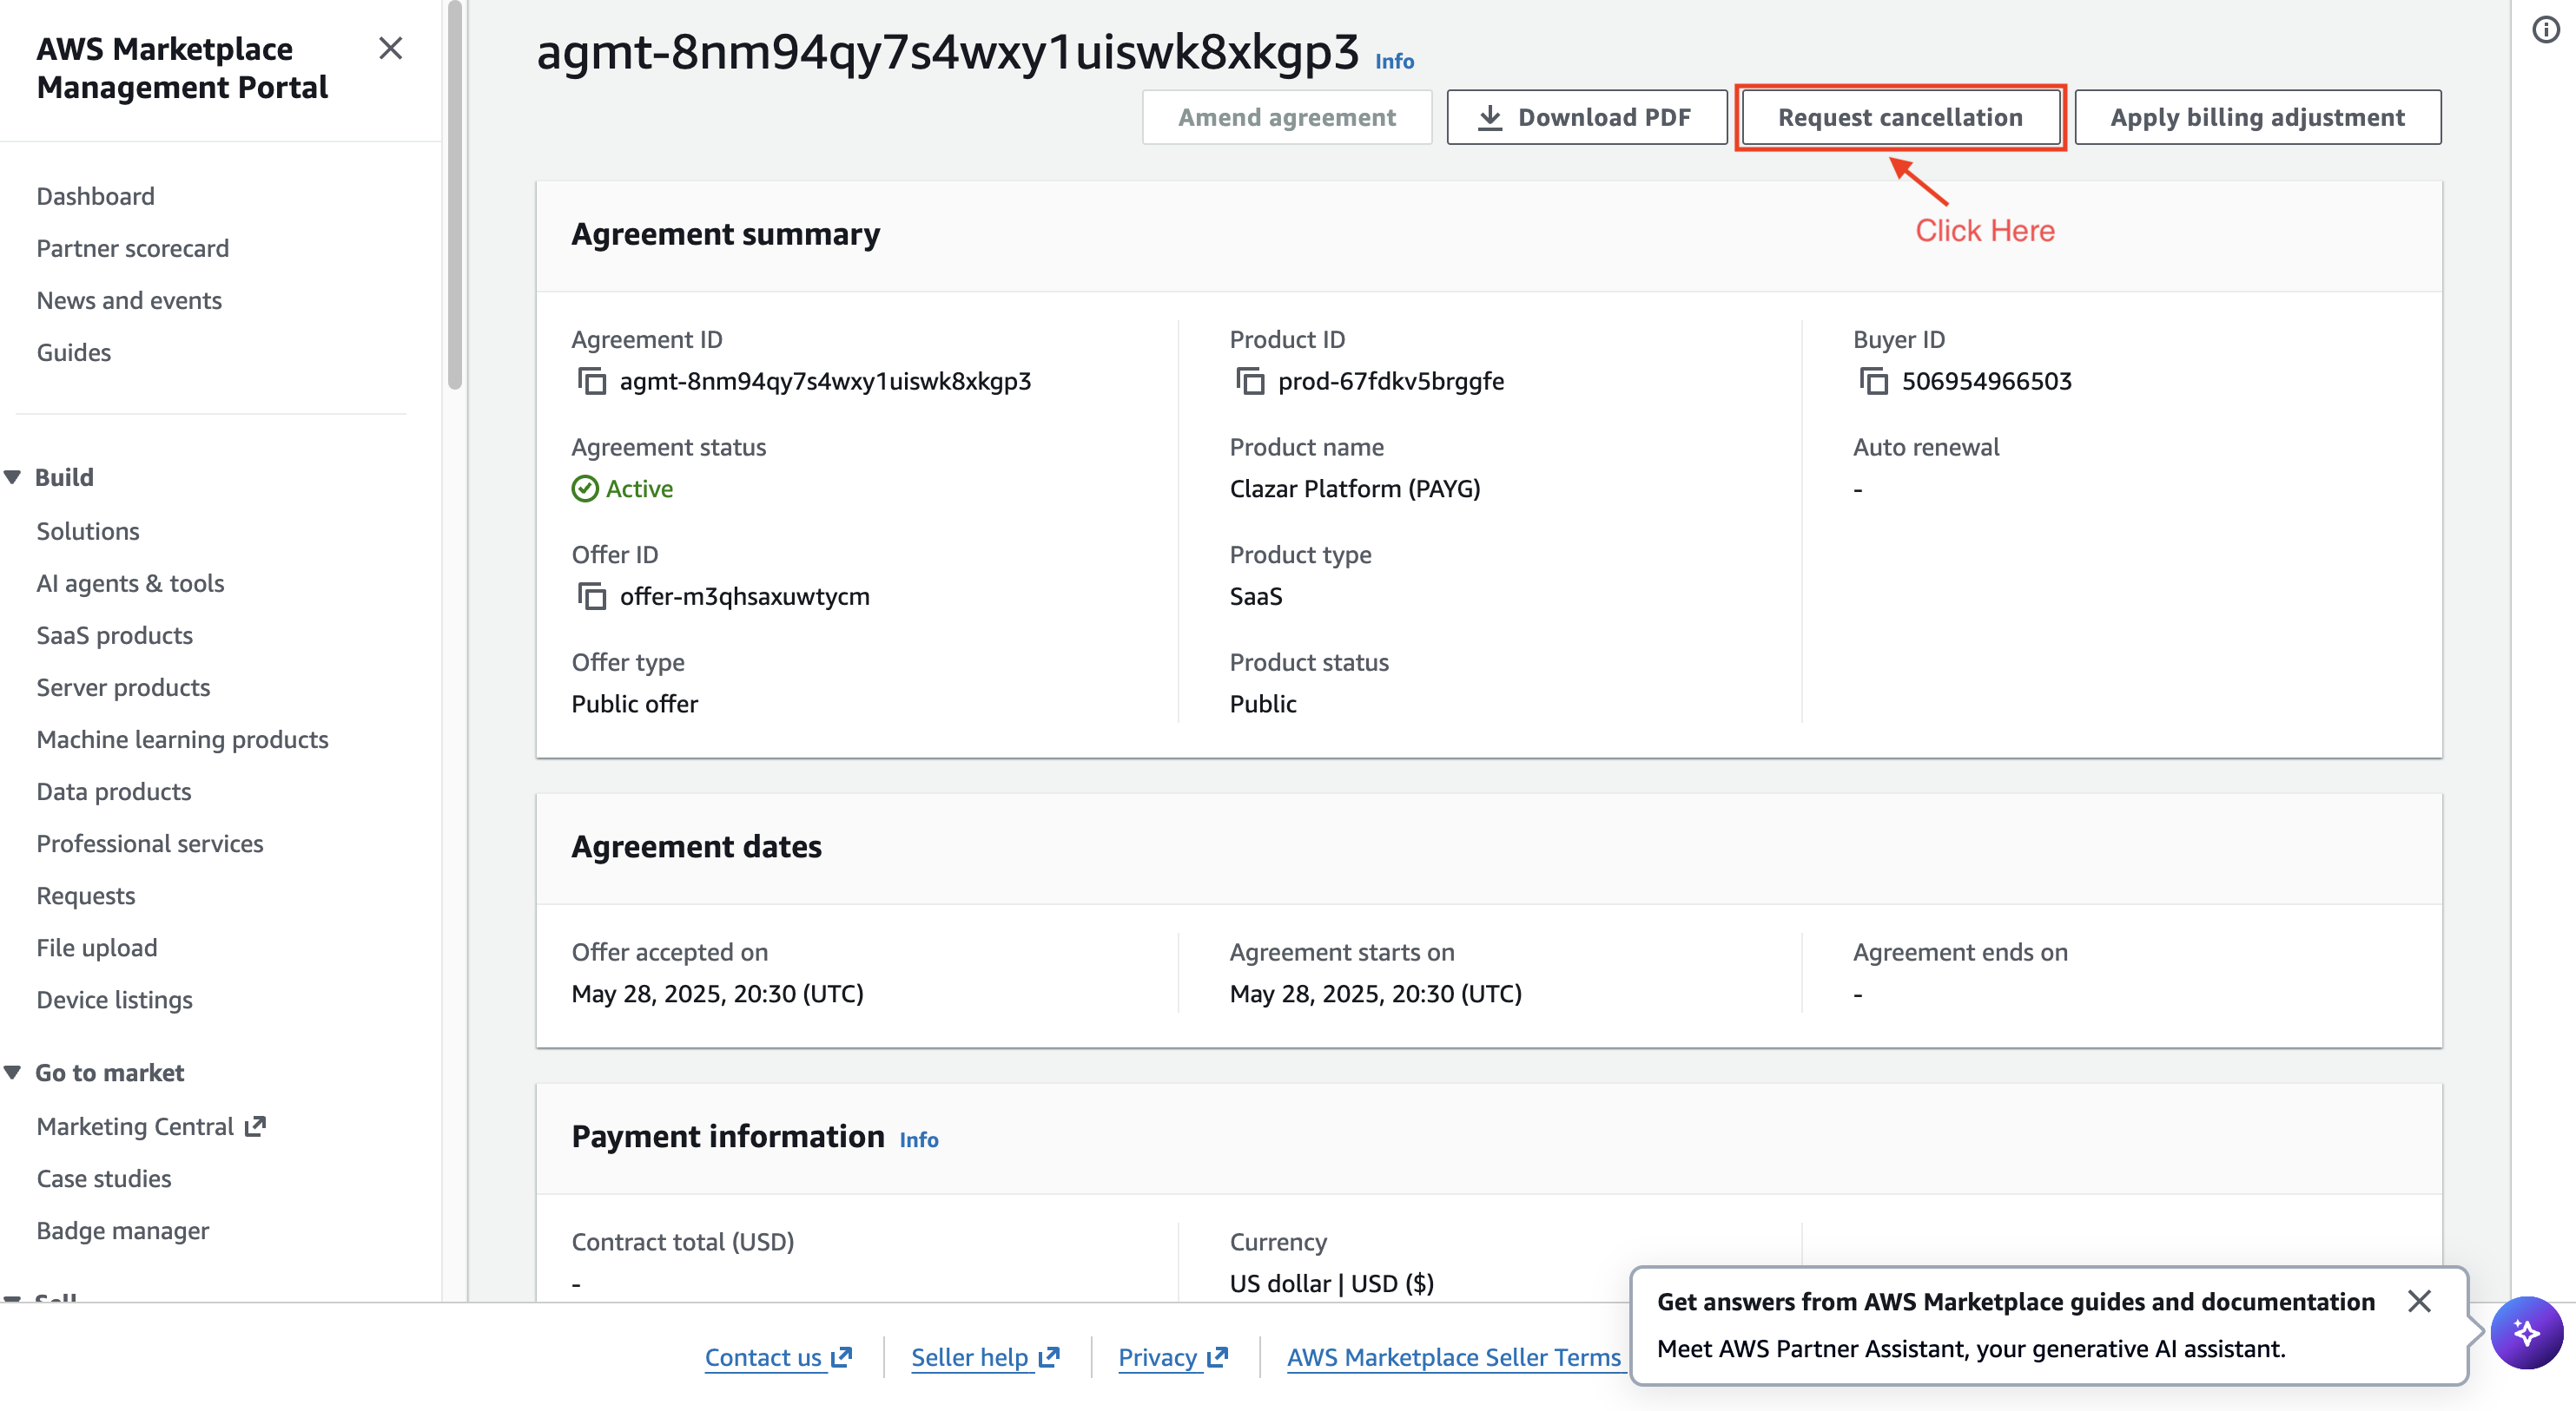Click the Payment information heading

click(728, 1136)
